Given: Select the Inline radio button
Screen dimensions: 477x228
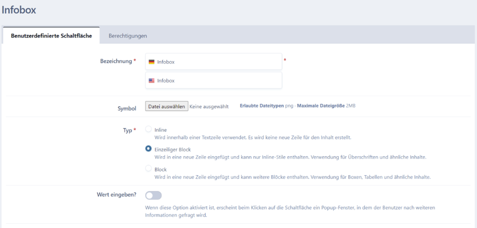Looking at the screenshot, I should click(x=148, y=129).
